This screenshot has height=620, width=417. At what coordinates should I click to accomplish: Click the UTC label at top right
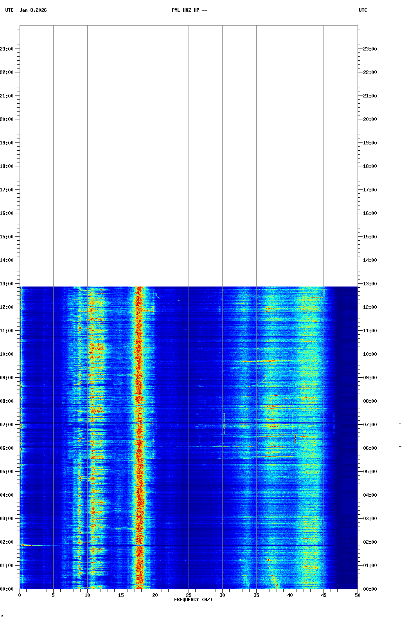click(363, 10)
